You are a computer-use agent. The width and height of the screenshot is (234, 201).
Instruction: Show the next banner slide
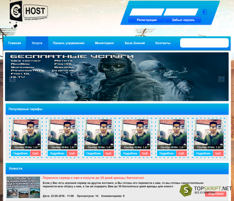(221, 79)
